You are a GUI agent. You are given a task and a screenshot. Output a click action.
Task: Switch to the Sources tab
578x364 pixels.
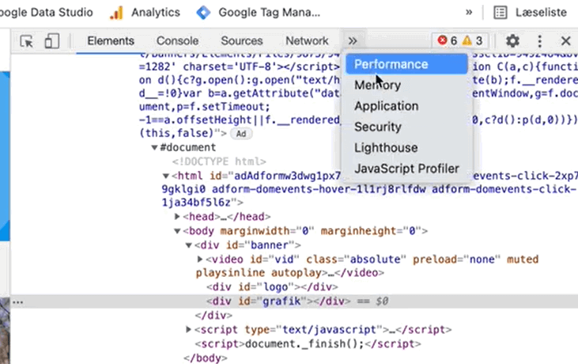pos(242,41)
